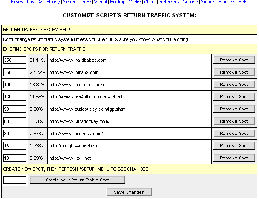Click the input field containing 30
The width and height of the screenshot is (259, 199).
(15, 134)
